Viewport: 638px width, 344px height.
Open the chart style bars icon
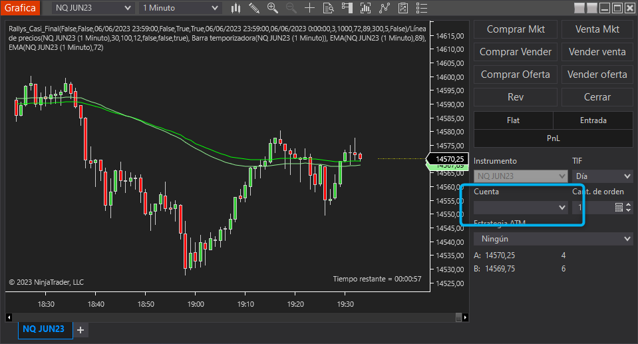click(x=236, y=8)
